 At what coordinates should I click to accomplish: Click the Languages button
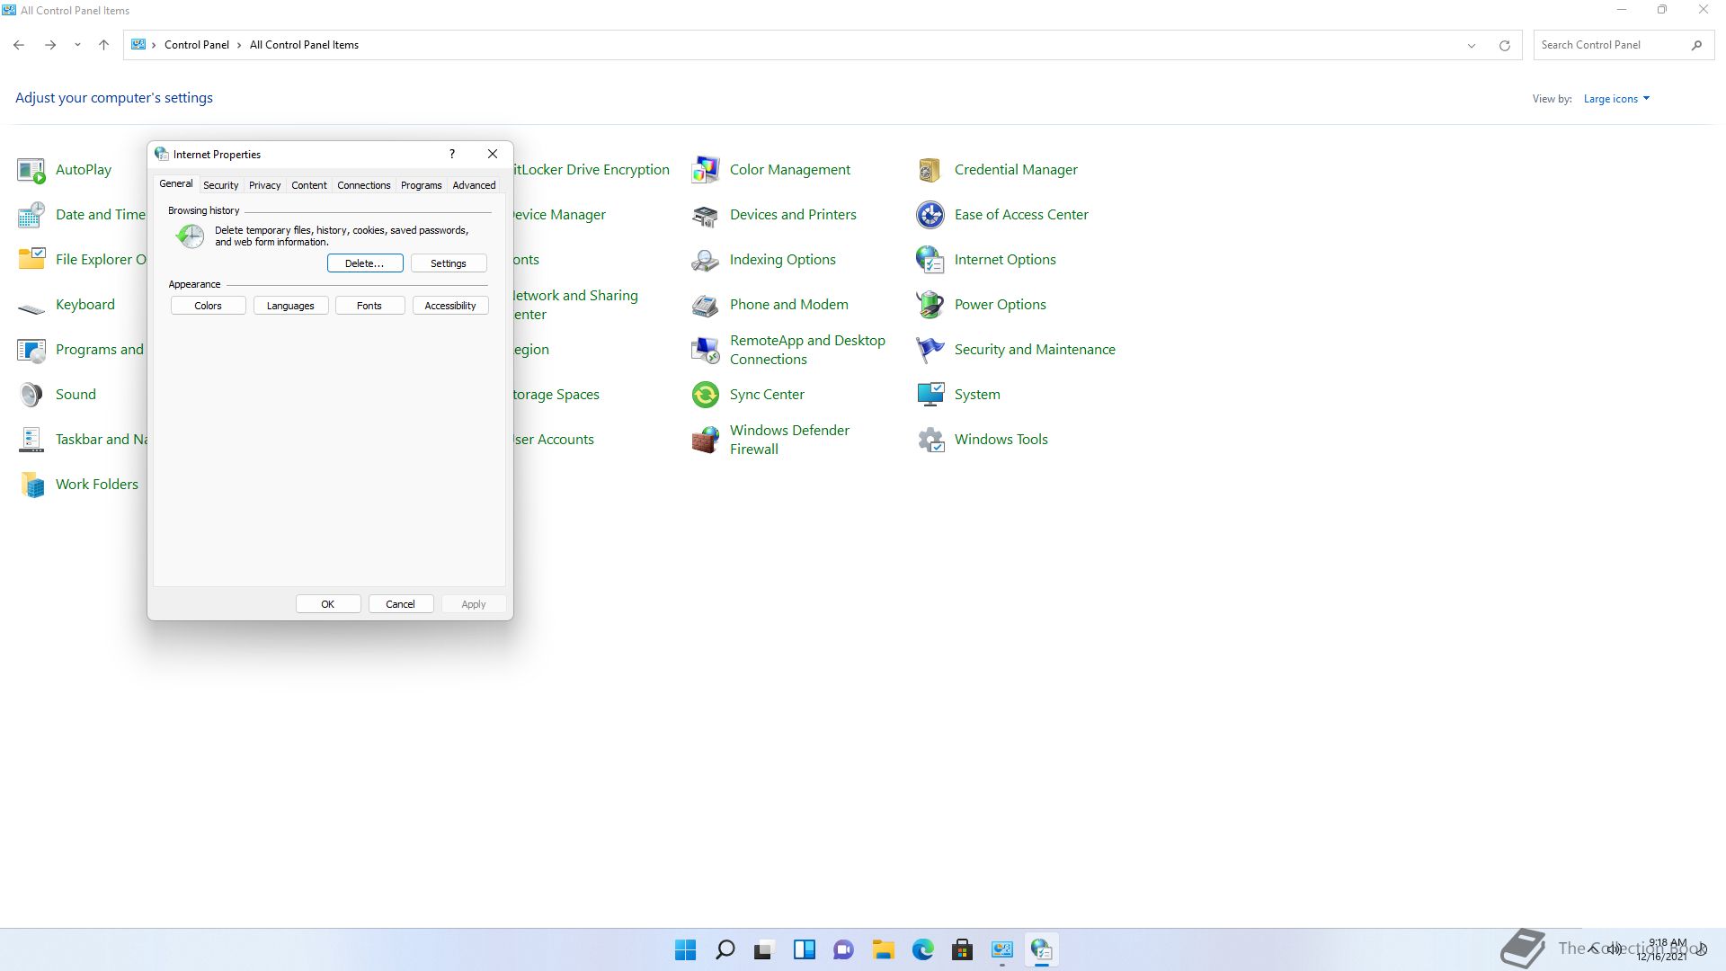click(290, 306)
